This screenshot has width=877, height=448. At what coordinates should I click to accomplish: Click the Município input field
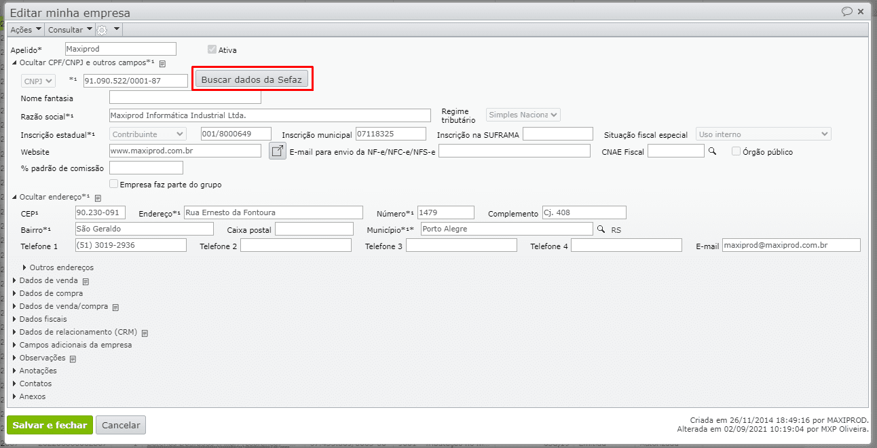(507, 229)
